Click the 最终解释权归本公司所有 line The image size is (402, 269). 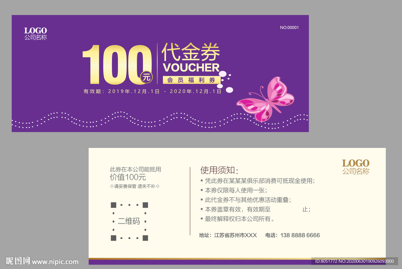238,219
